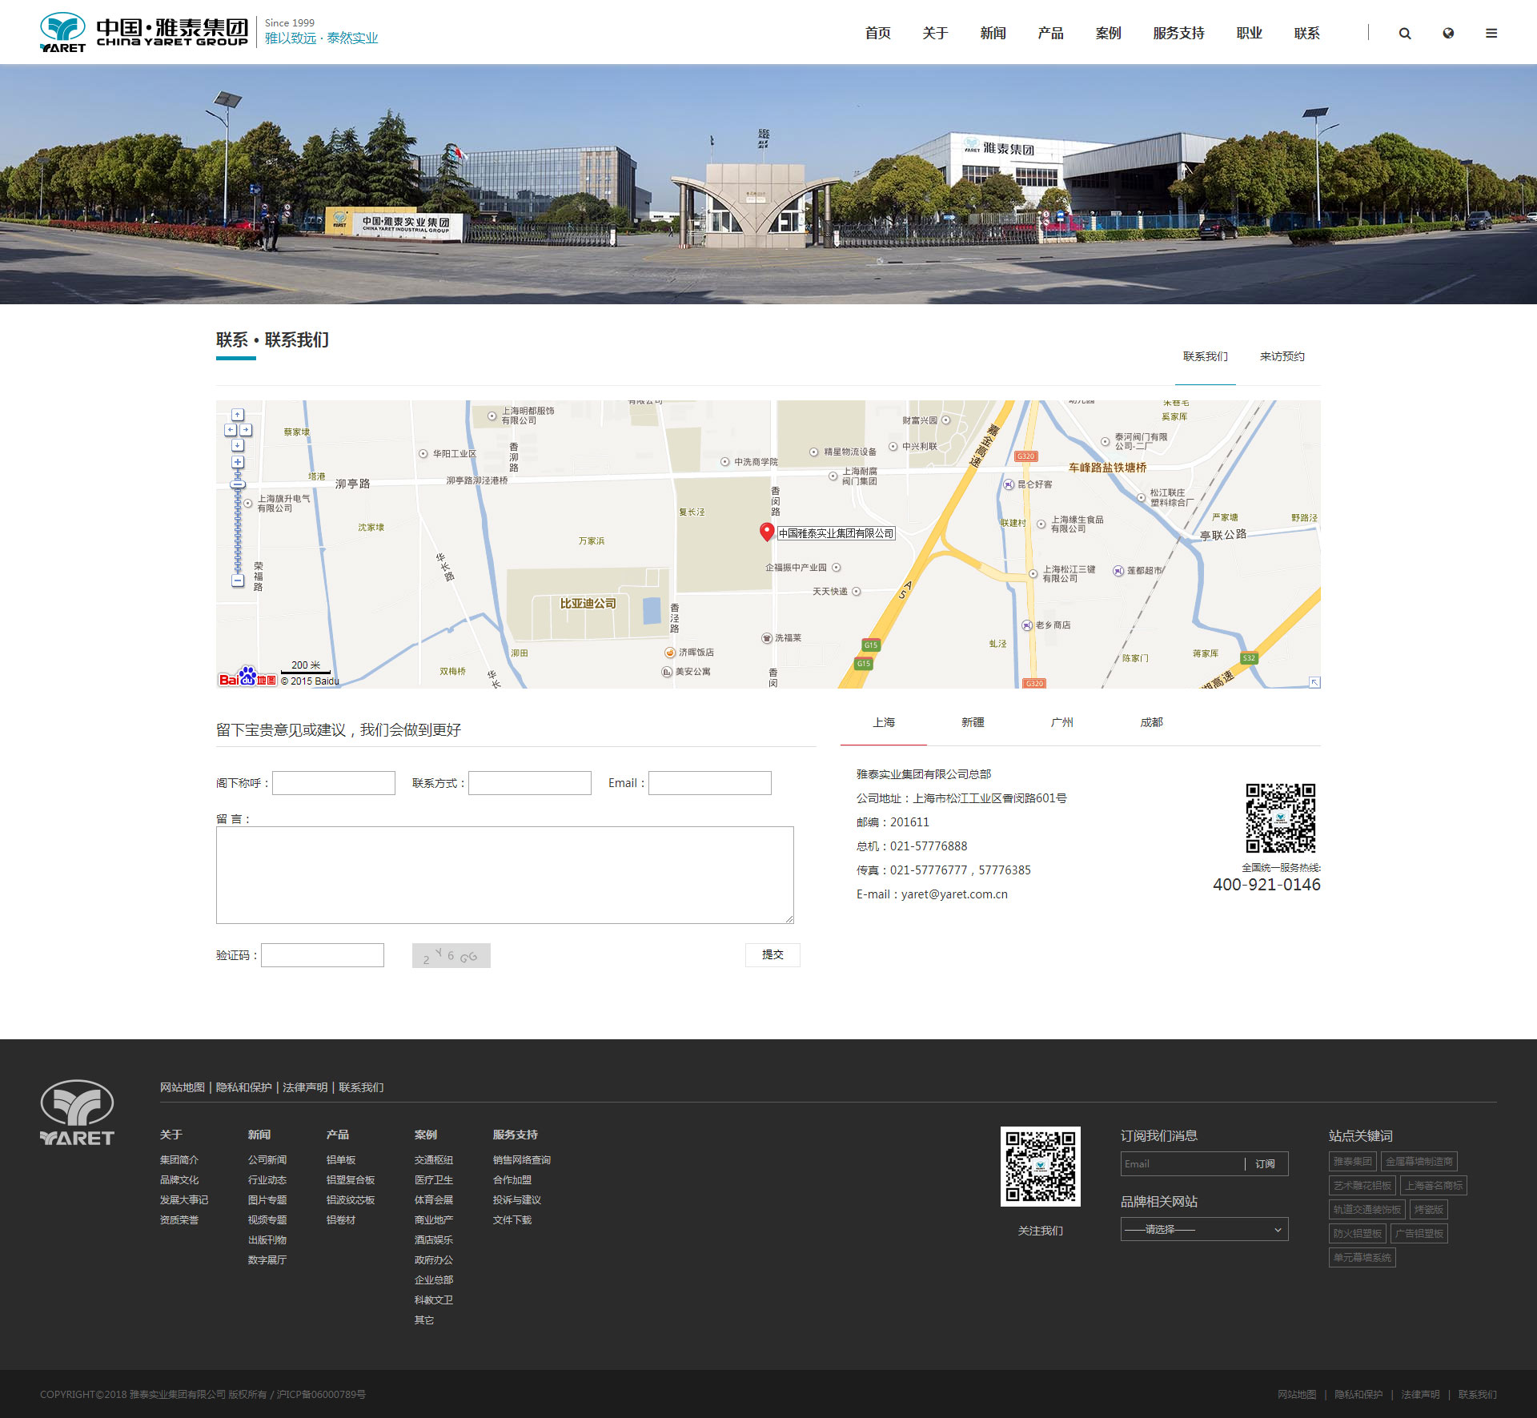The width and height of the screenshot is (1537, 1418).
Task: Zoom out map with bottom minus button
Action: [x=238, y=580]
